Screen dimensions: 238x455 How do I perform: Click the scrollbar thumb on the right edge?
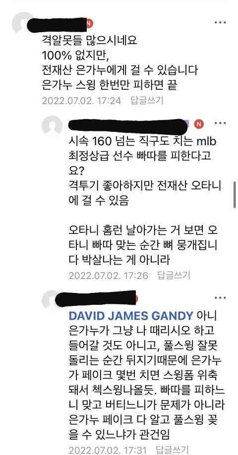coord(235,195)
